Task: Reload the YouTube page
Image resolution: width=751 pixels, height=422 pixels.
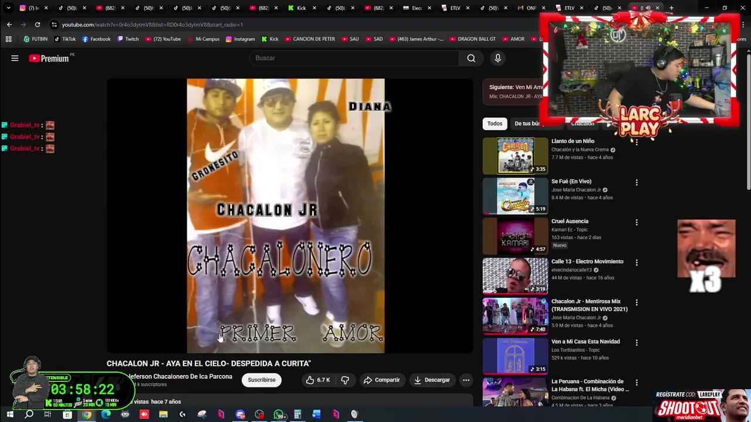Action: (x=38, y=25)
